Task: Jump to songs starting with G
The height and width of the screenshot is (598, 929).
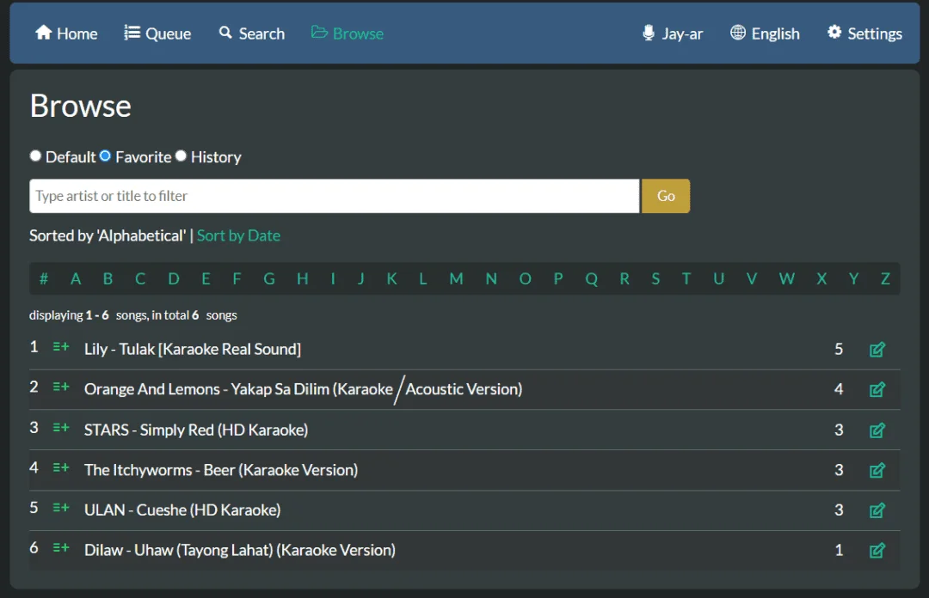Action: [x=269, y=278]
